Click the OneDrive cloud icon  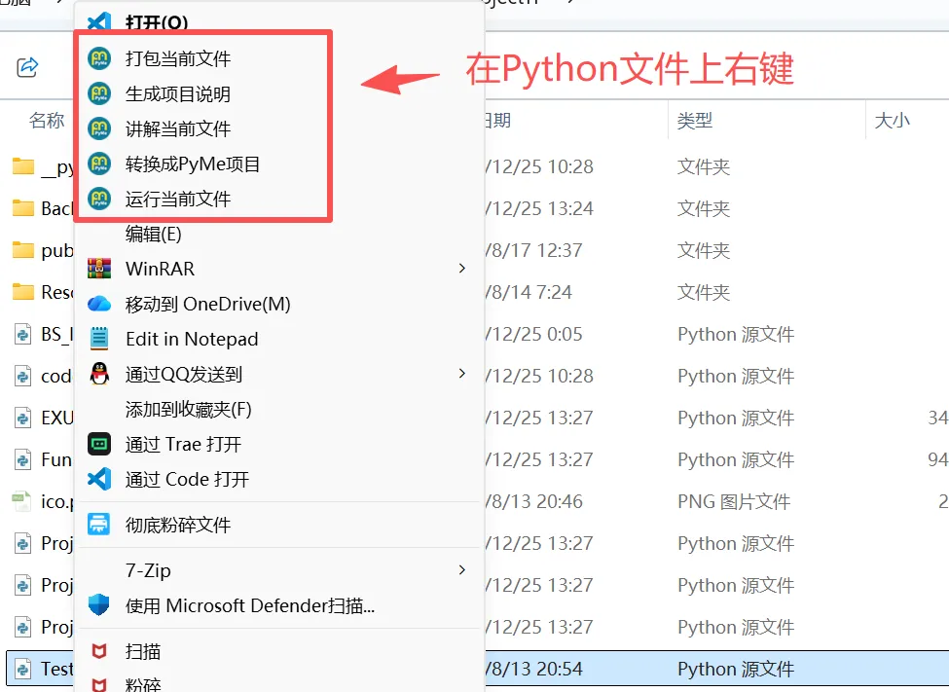coord(99,304)
